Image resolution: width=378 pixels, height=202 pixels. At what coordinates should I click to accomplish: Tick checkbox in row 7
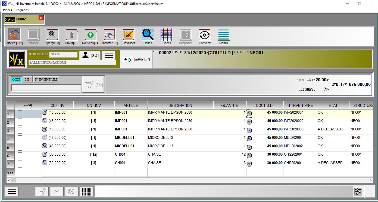pyautogui.click(x=20, y=164)
